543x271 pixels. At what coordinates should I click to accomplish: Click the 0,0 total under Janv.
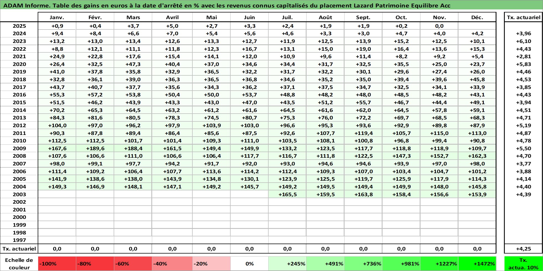pos(57,249)
